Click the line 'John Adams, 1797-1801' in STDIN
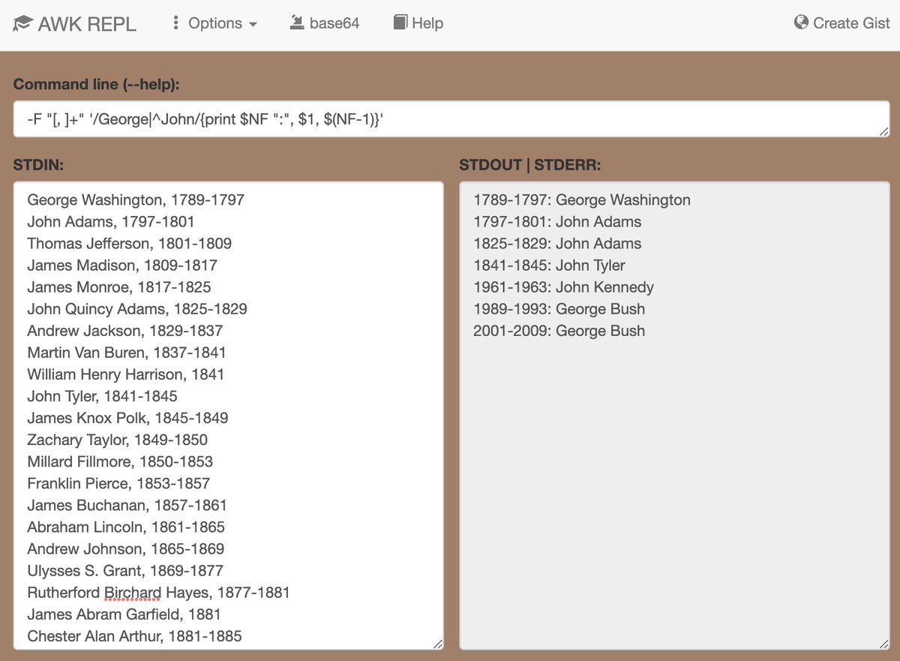Image resolution: width=900 pixels, height=661 pixels. [111, 221]
